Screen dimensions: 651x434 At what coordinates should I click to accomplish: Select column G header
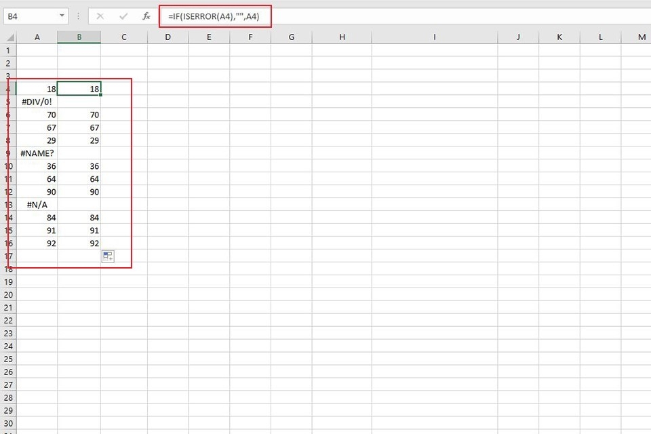point(292,37)
